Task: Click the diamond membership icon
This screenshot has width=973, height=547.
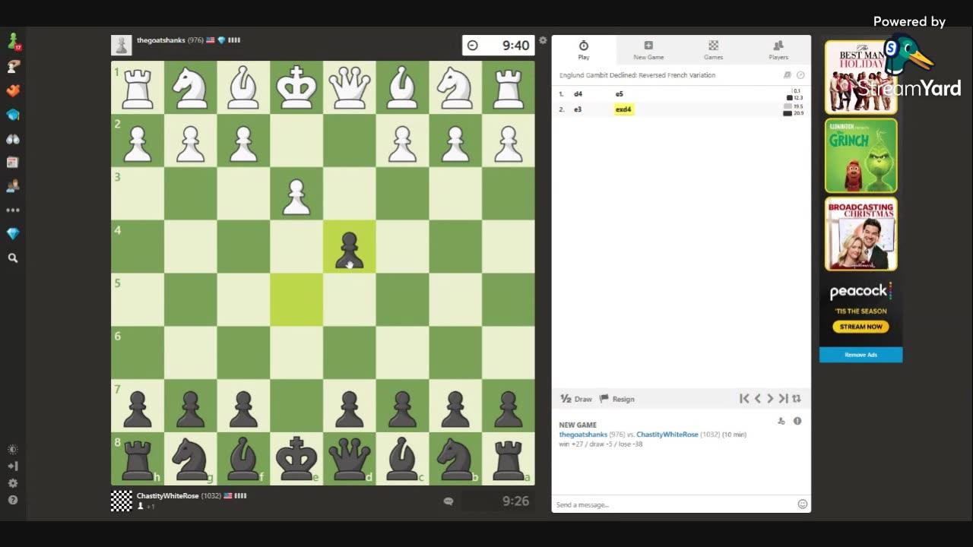Action: pyautogui.click(x=14, y=233)
